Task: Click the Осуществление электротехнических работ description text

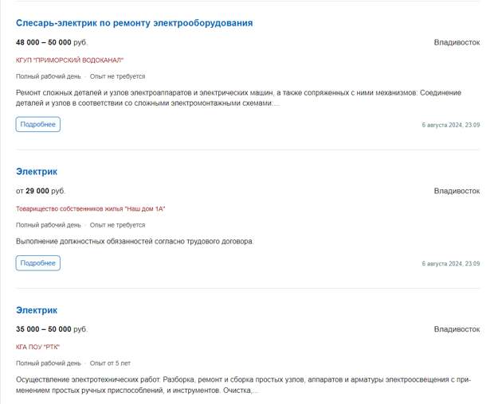Action: pyautogui.click(x=239, y=385)
